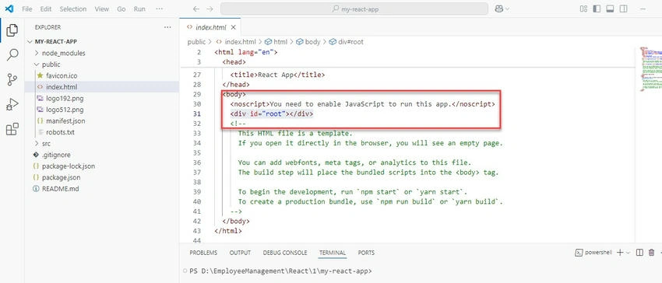Split the terminal panel

click(x=639, y=252)
